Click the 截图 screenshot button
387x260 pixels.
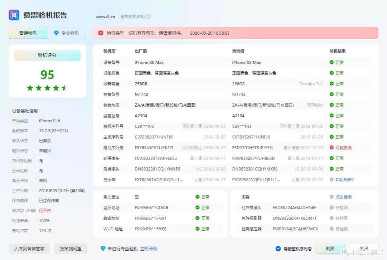pyautogui.click(x=330, y=249)
